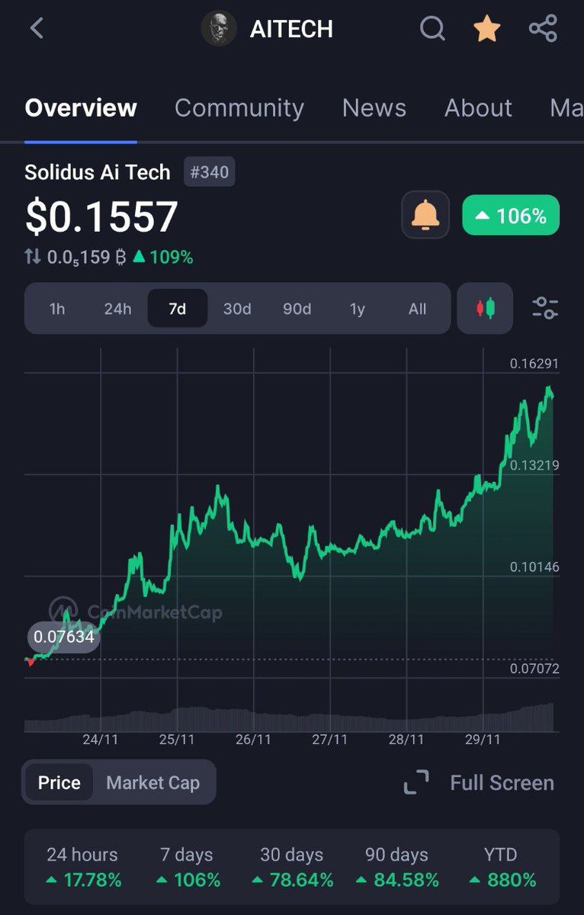Switch chart to Price view
The height and width of the screenshot is (915, 584).
pos(59,782)
